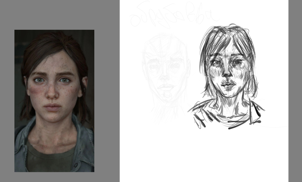
Task: Click the color reference portrait photo
Action: tap(54, 101)
